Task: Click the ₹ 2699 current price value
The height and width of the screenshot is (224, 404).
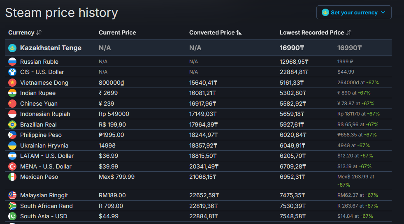Action: click(108, 93)
